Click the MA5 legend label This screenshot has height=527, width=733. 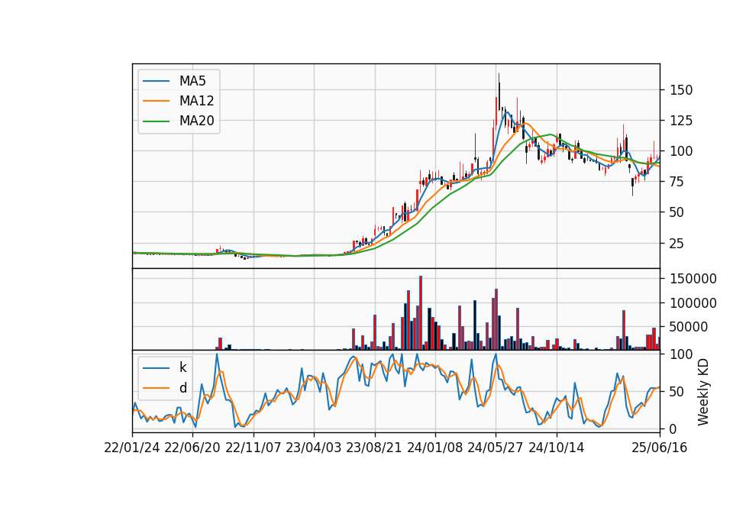[x=192, y=81]
